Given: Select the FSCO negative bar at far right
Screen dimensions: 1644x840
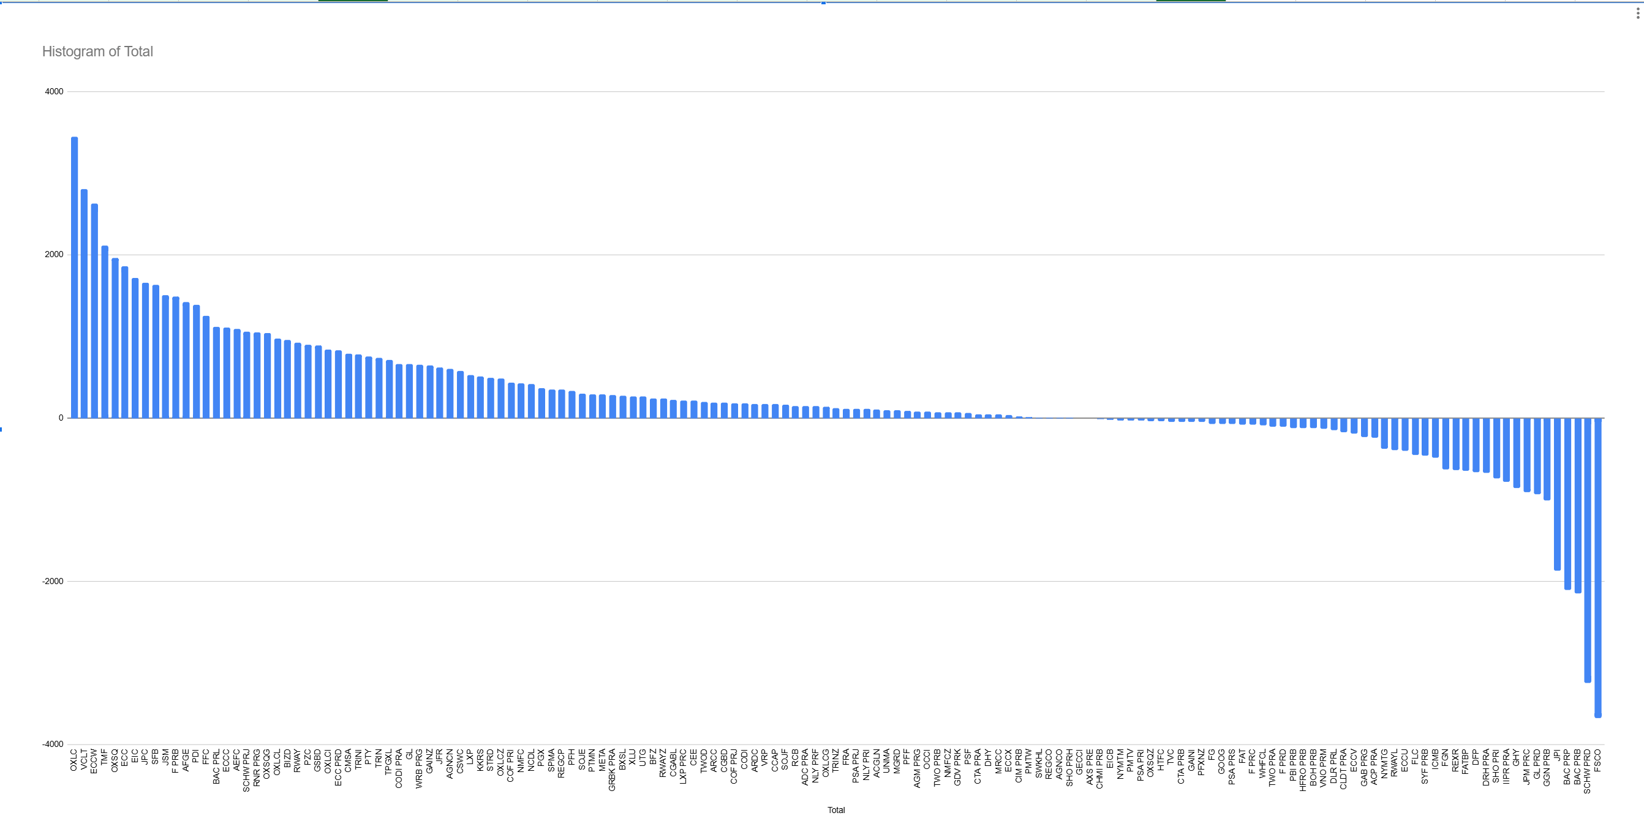Looking at the screenshot, I should coord(1597,568).
